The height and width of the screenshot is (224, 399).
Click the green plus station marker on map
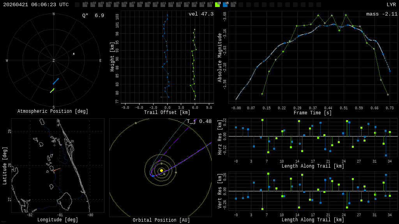58,125
